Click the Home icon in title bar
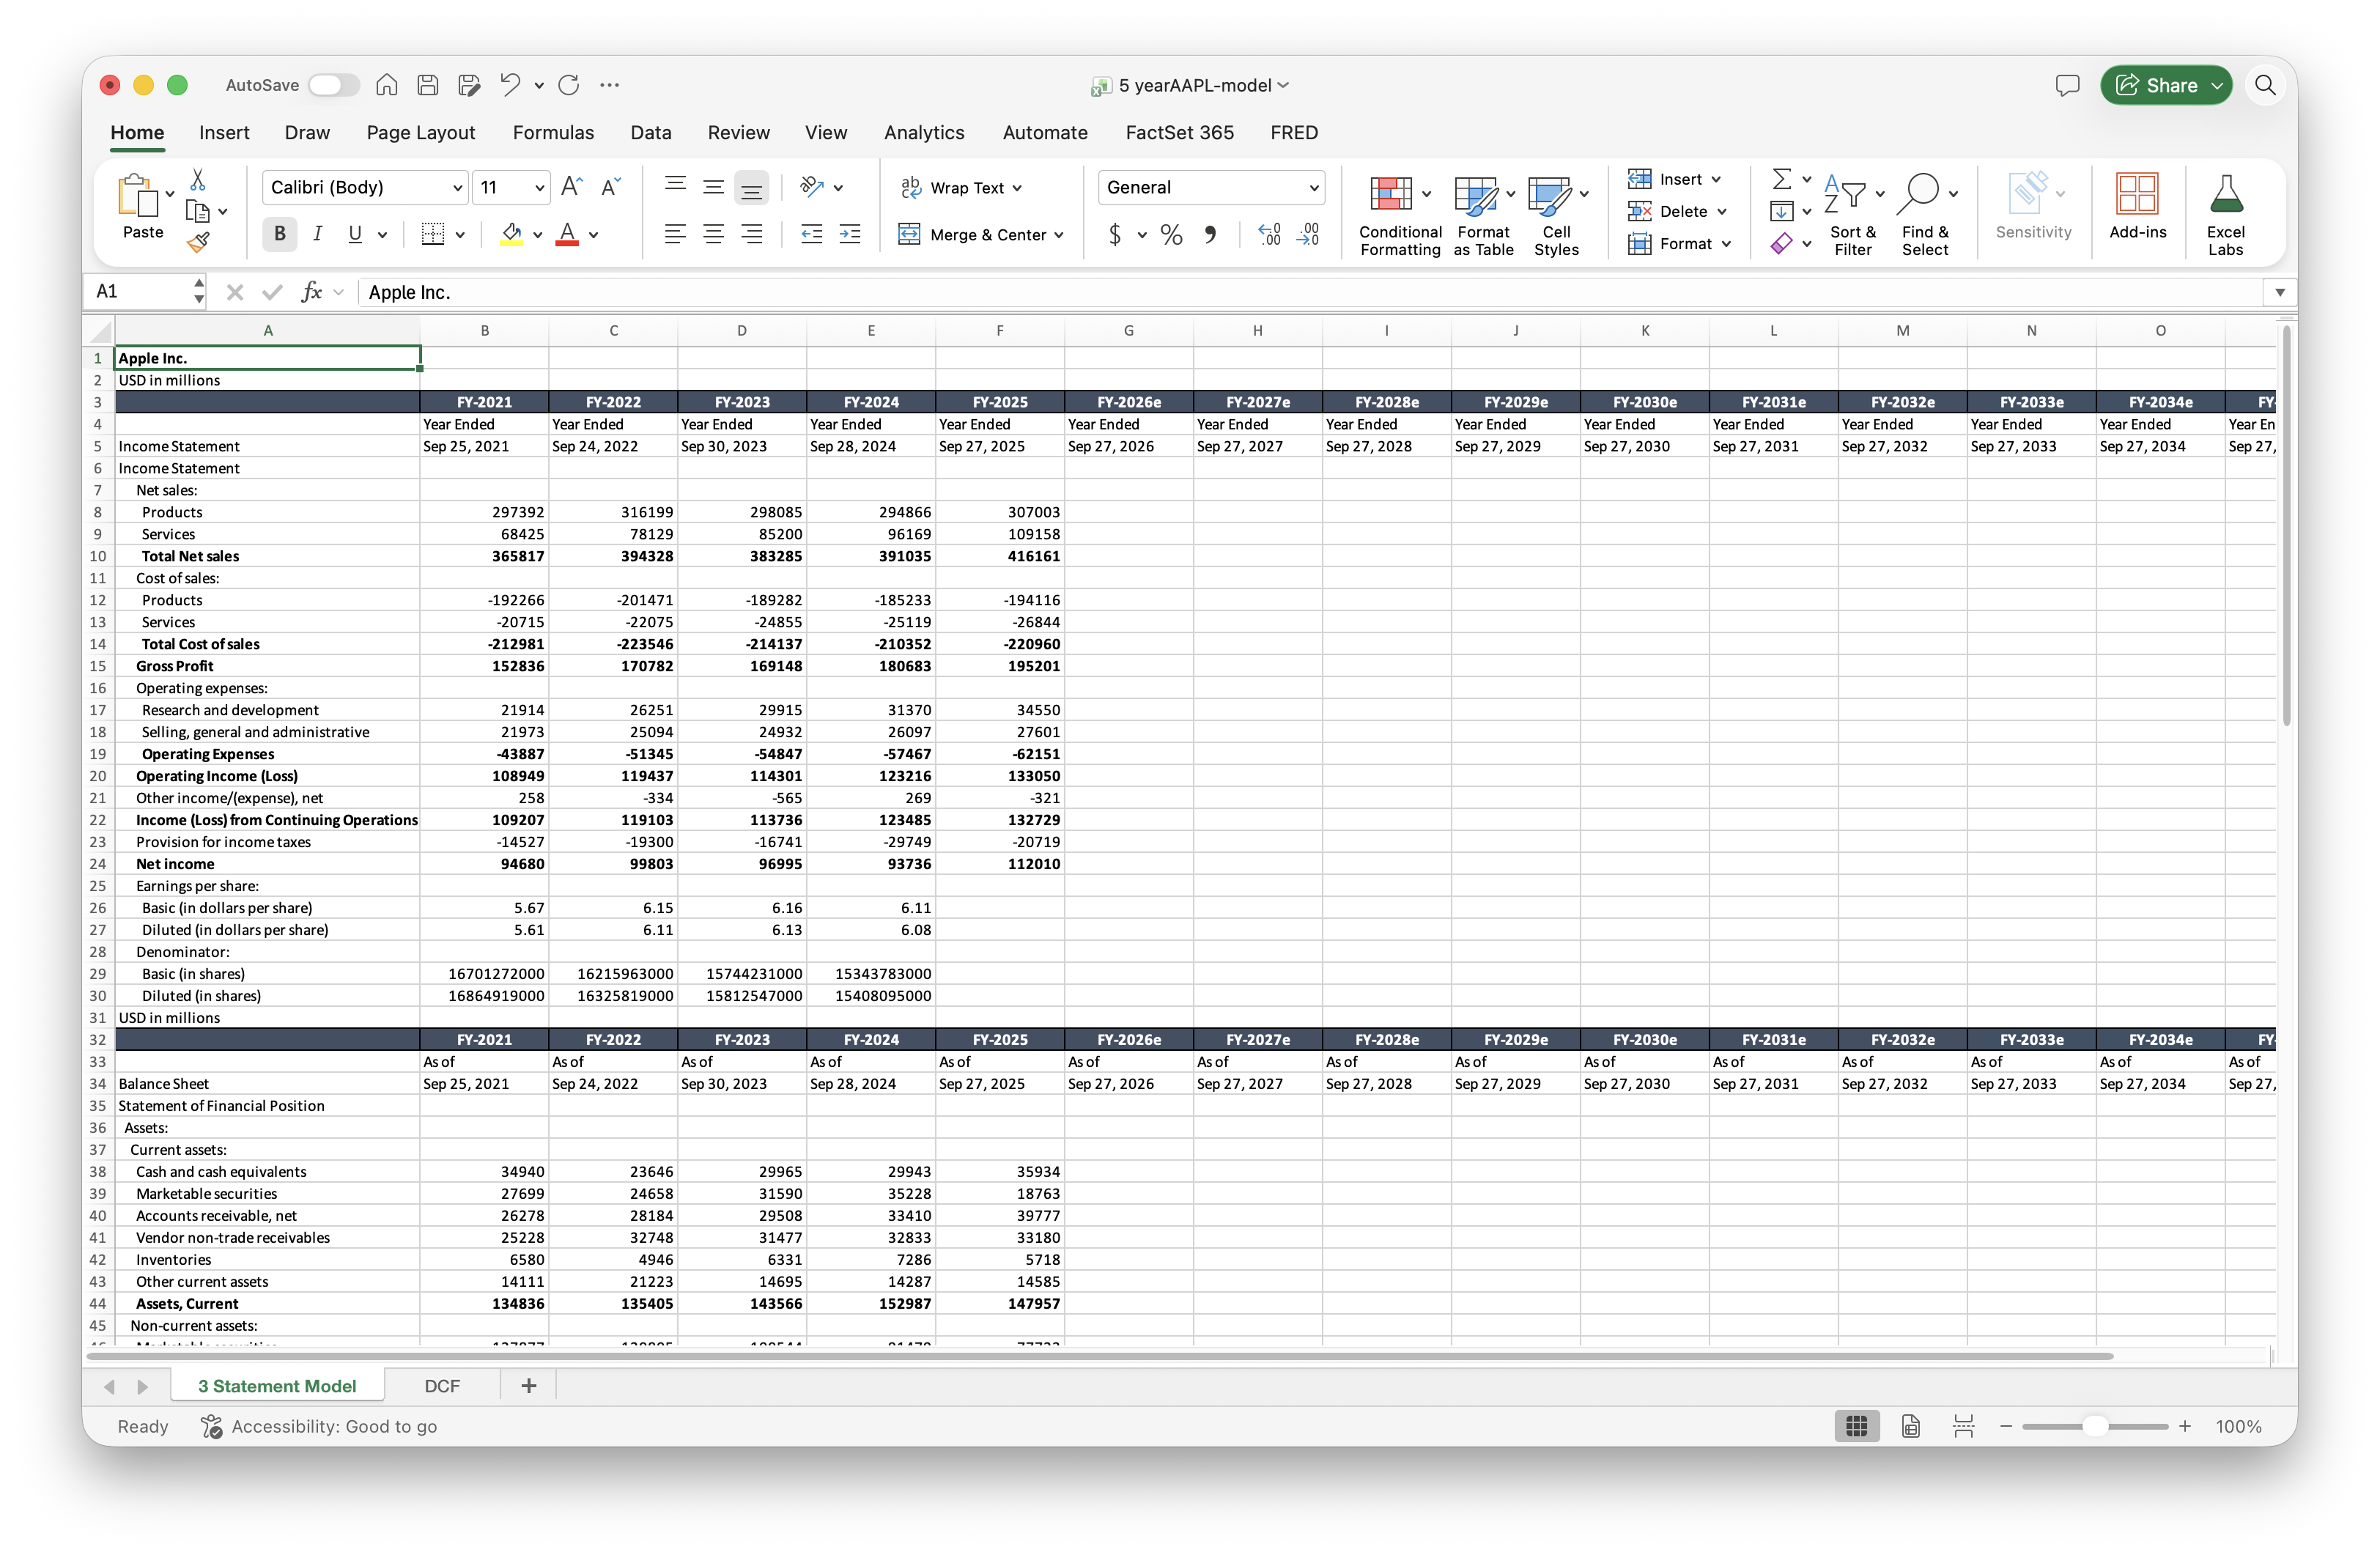This screenshot has width=2380, height=1555. tap(386, 85)
